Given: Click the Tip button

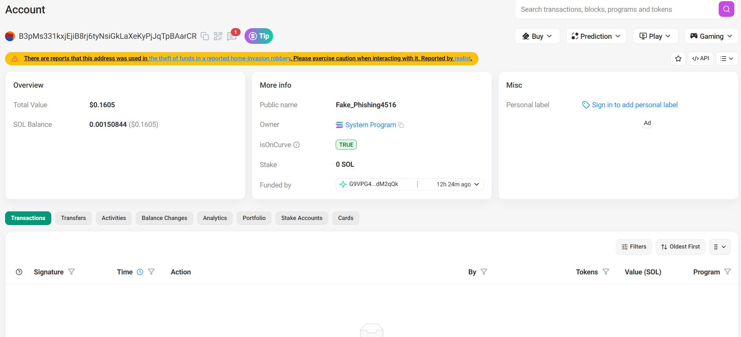Looking at the screenshot, I should point(259,36).
